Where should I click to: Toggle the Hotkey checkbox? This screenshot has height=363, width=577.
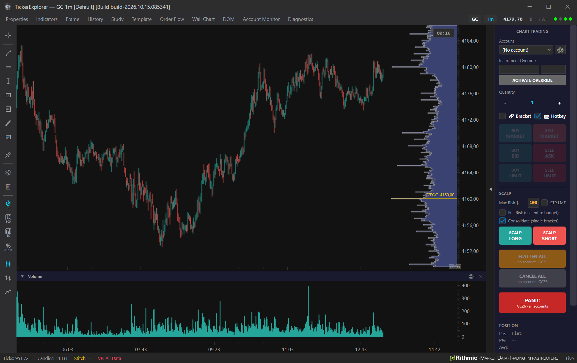point(538,116)
